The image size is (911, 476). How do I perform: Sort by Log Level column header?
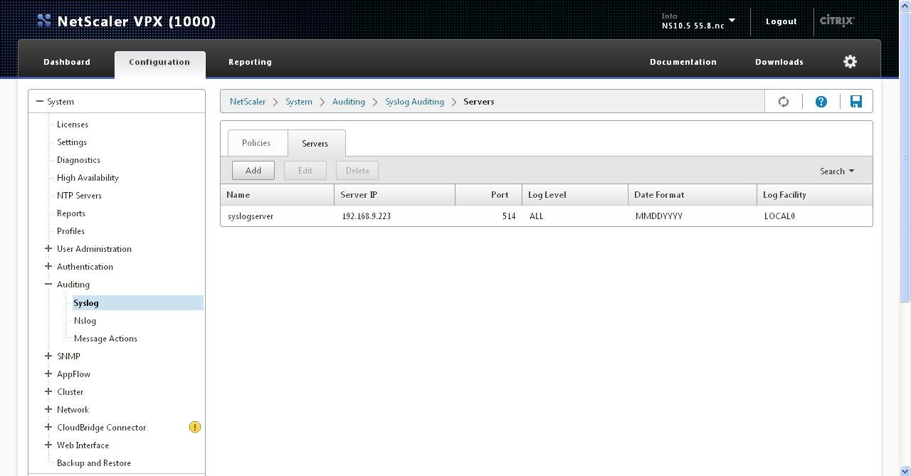[574, 194]
